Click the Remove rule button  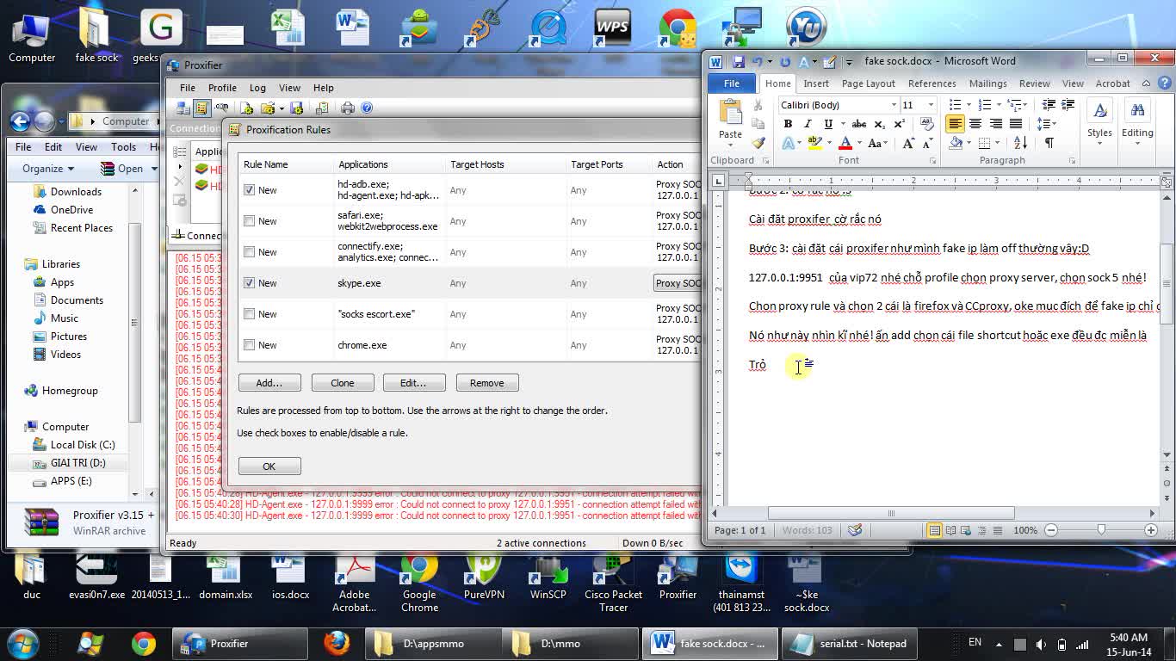pos(487,383)
